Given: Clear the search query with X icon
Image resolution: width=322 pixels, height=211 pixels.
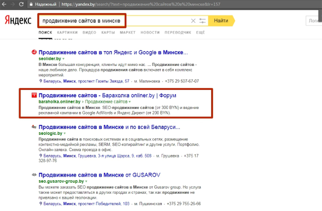Looking at the screenshot, I should click(x=193, y=21).
